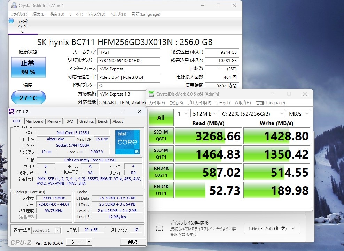Screen dimensions: 344x251
Task: Select the blue disk status circle for drive C:
Action: [x=11, y=21]
